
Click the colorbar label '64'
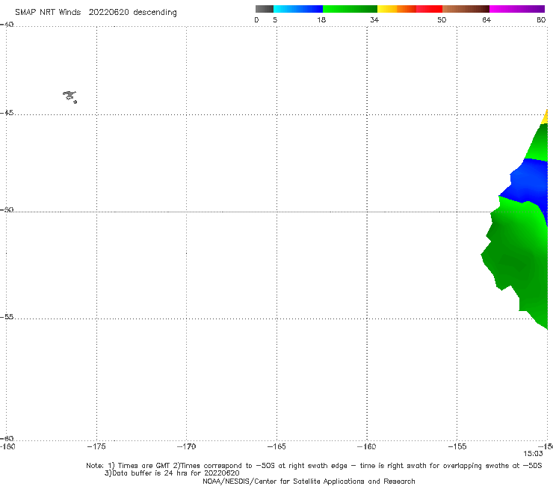click(x=486, y=19)
